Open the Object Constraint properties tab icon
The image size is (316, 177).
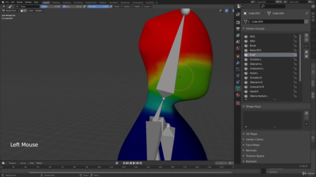[x=238, y=82]
